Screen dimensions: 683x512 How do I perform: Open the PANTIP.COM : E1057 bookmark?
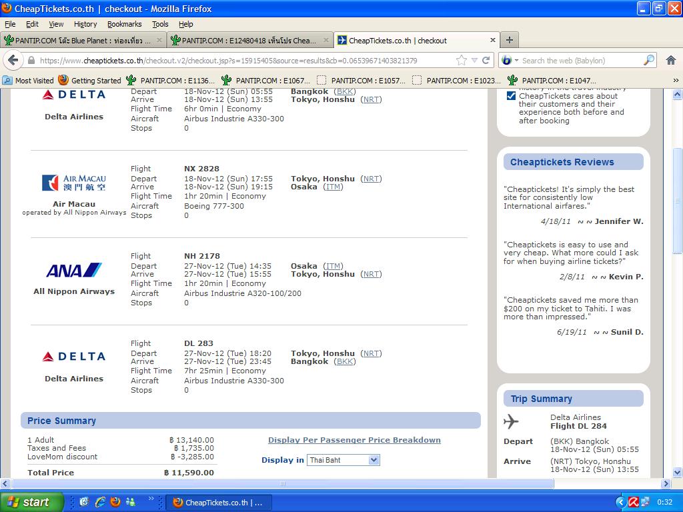[x=361, y=81]
